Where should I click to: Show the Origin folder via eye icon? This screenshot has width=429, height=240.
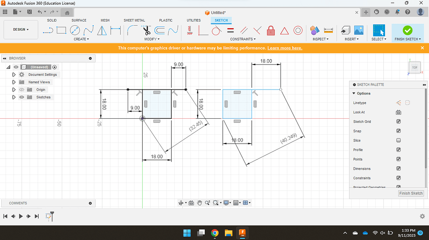(22, 90)
